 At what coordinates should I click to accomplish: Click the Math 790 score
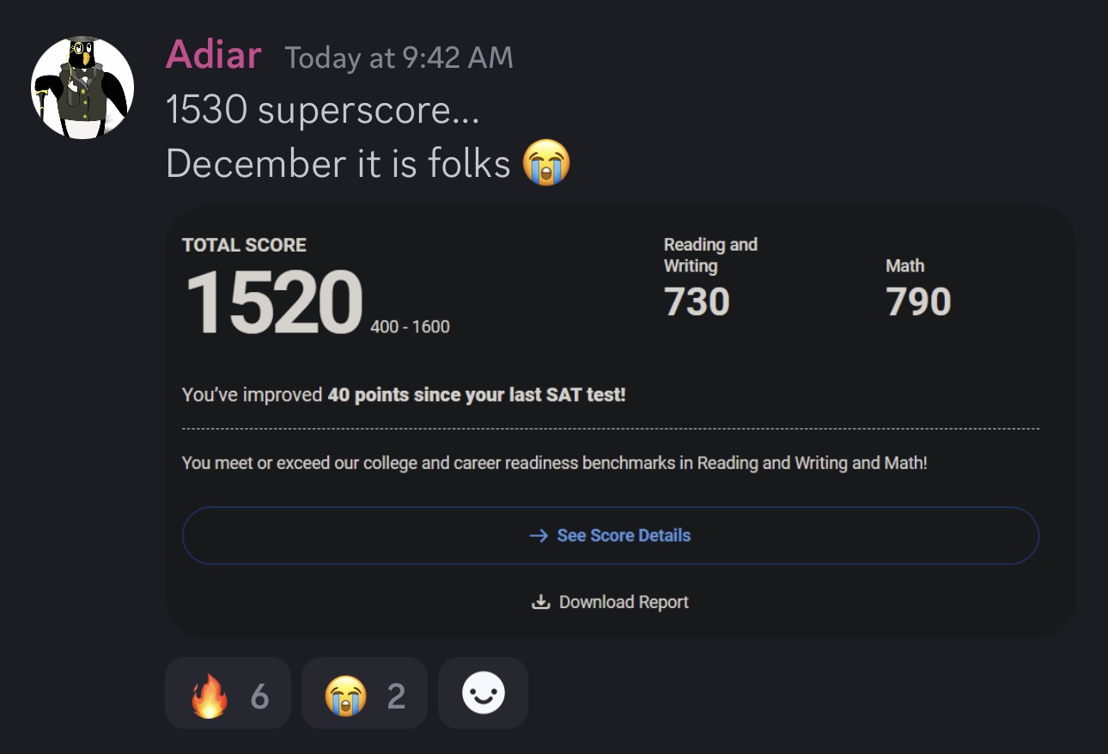[x=917, y=301]
